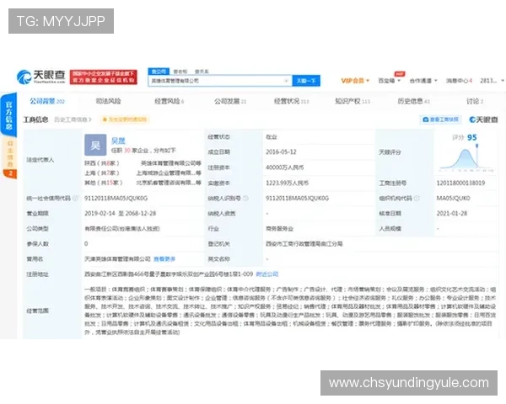Click the 消息中心 link
The width and height of the screenshot is (506, 404).
coord(459,81)
